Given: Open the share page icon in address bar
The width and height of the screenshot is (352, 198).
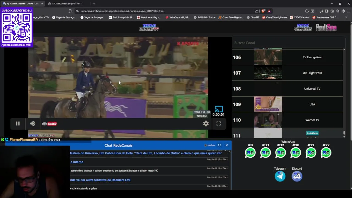Looking at the screenshot, I should (256, 11).
